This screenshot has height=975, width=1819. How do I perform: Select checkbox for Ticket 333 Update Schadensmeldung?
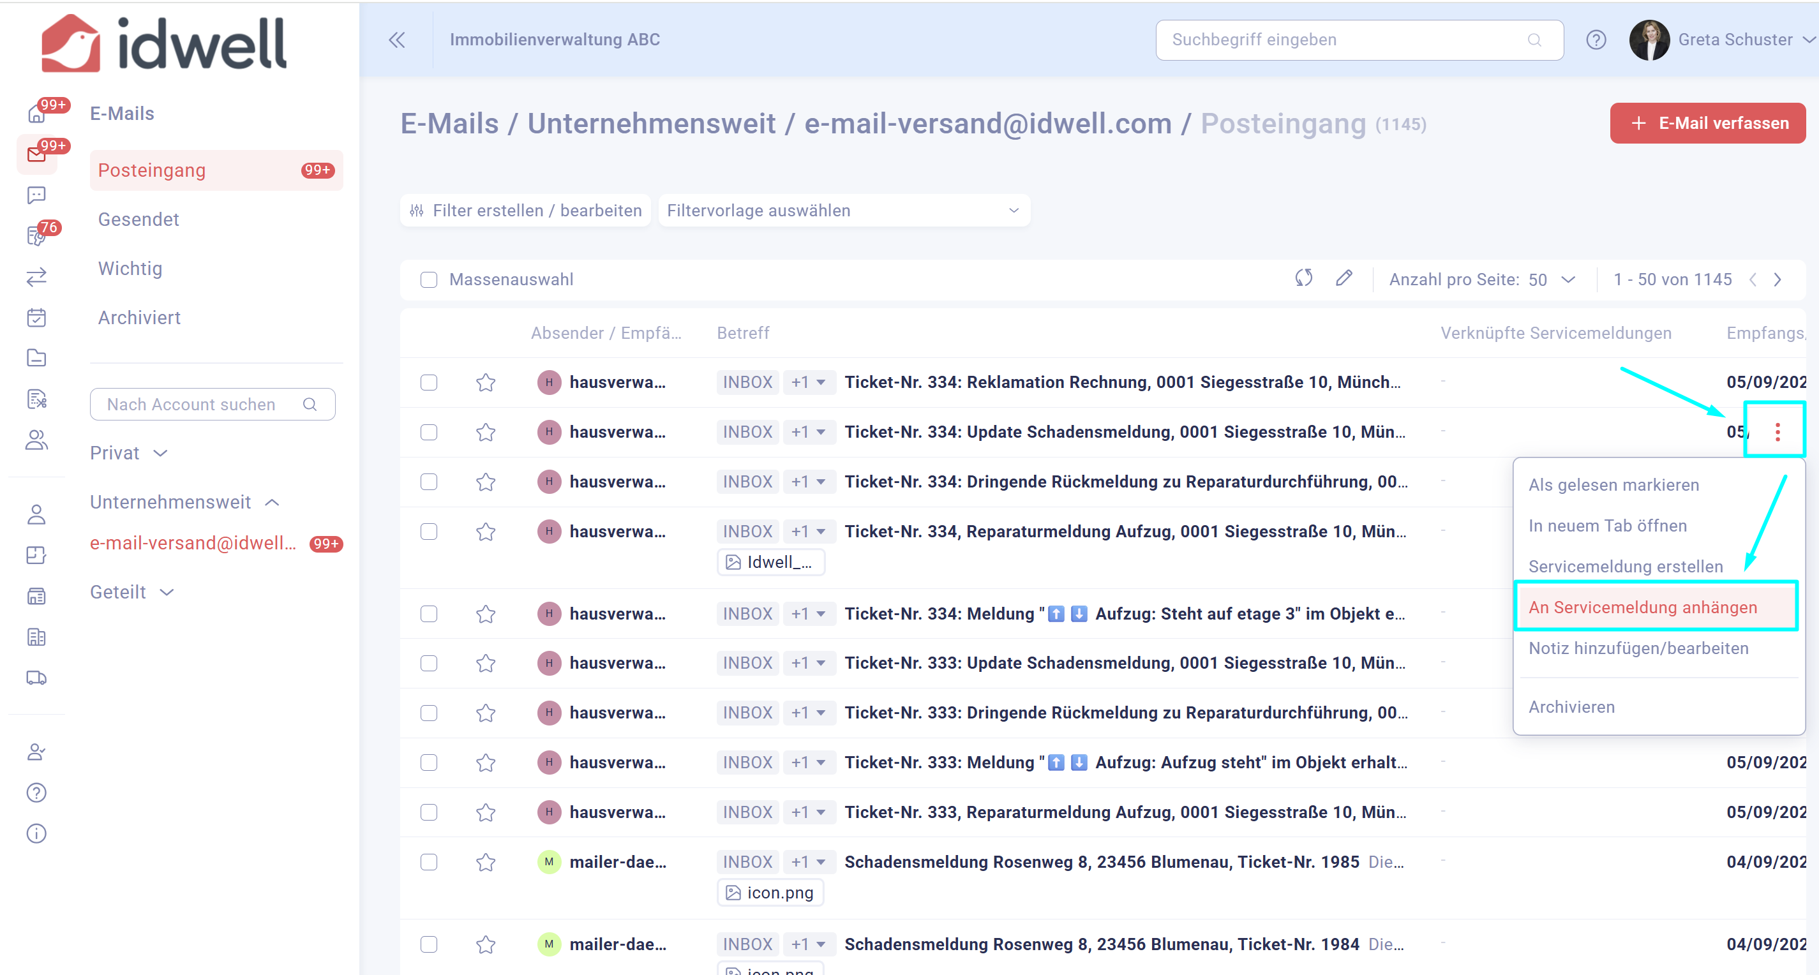tap(429, 663)
